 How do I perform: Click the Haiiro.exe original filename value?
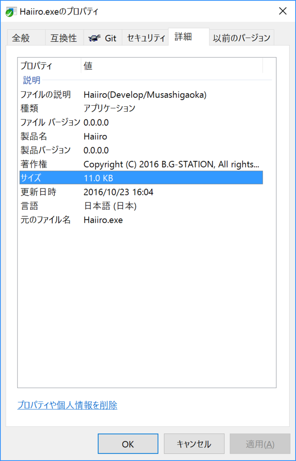coord(103,220)
